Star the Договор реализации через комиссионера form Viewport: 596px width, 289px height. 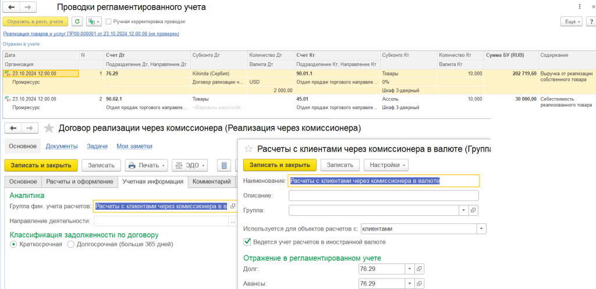point(49,128)
